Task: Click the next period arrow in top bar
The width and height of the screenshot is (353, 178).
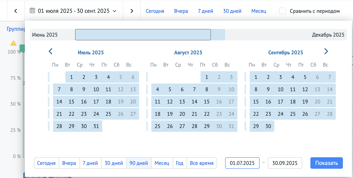Action: point(132,11)
